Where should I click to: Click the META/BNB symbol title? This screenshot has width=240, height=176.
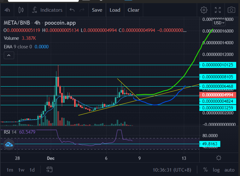[17, 23]
